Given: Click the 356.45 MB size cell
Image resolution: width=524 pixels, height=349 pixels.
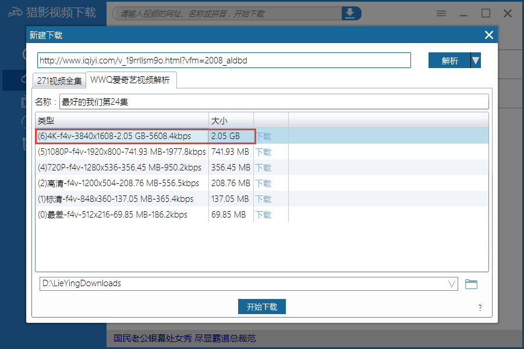Looking at the screenshot, I should click(231, 168).
